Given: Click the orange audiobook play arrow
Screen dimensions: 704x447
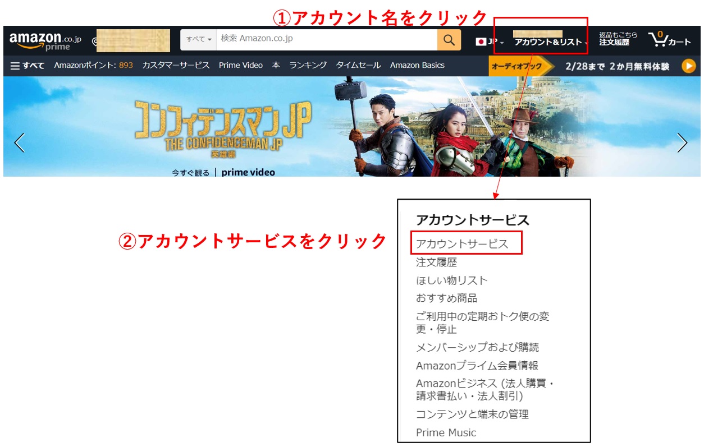Looking at the screenshot, I should [688, 66].
